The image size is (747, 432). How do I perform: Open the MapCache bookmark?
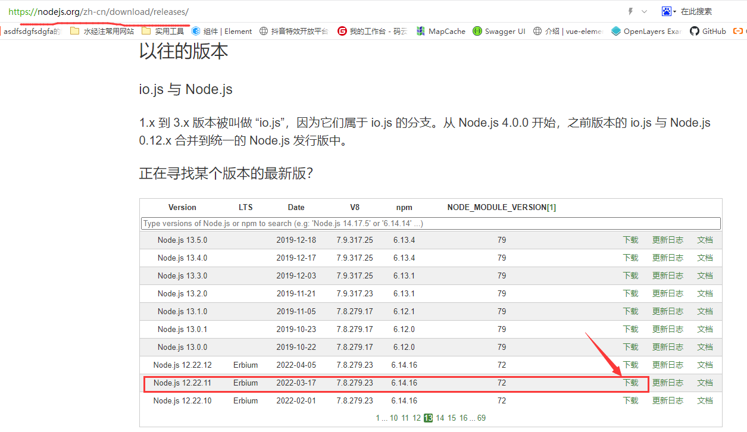pos(440,31)
